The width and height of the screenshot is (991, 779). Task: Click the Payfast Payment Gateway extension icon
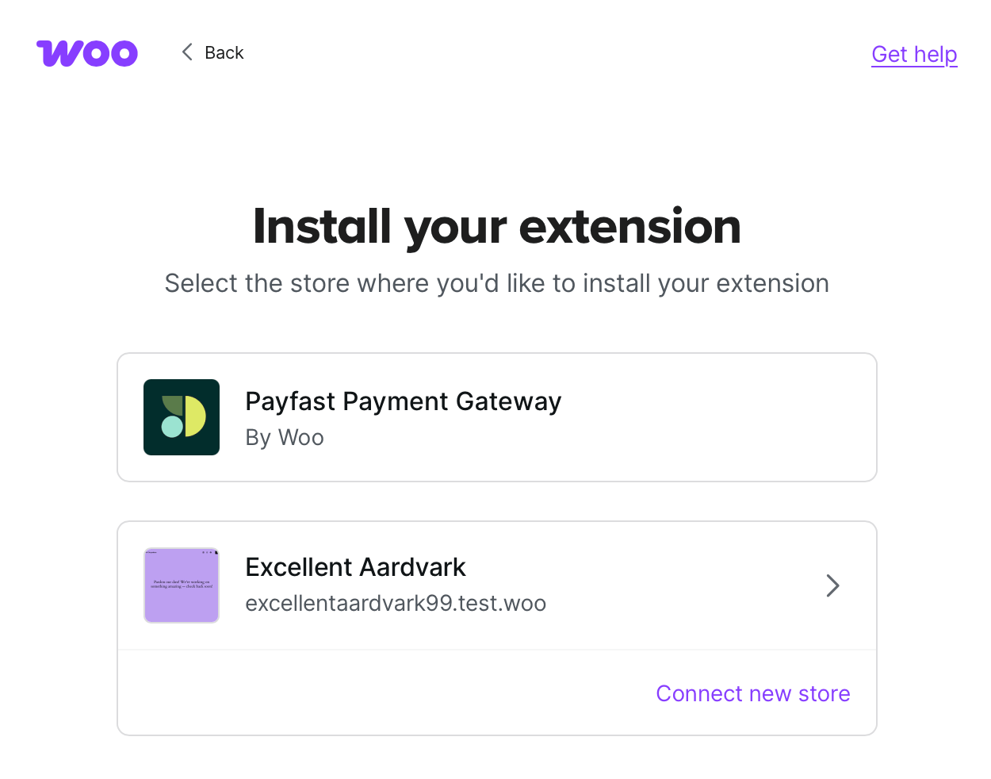pyautogui.click(x=182, y=417)
